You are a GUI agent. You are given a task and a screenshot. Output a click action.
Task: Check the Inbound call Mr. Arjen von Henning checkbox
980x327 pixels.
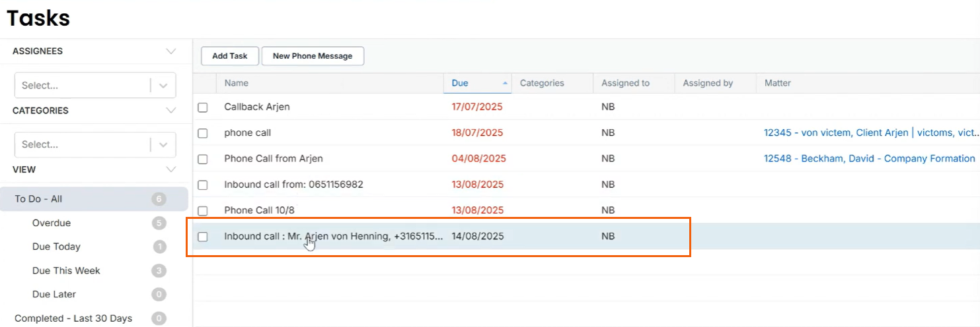click(203, 237)
